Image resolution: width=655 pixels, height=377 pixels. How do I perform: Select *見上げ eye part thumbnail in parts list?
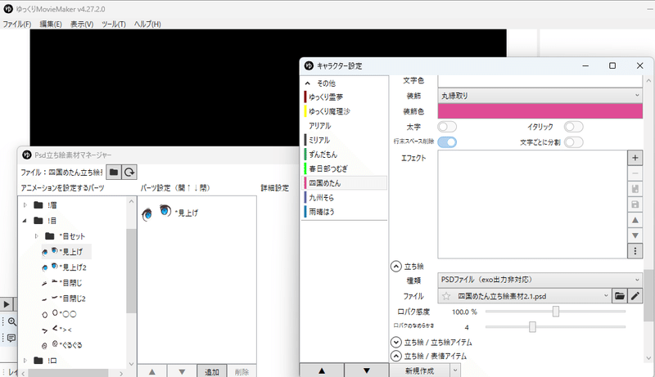(156, 213)
